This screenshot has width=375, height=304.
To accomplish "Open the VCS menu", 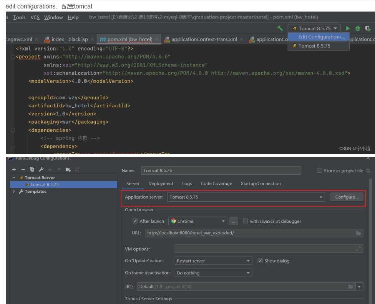I will pyautogui.click(x=35, y=17).
